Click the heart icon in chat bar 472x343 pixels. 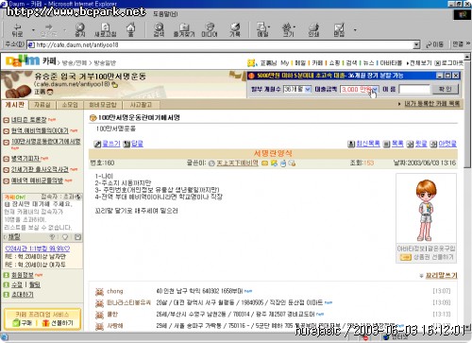pos(65,237)
